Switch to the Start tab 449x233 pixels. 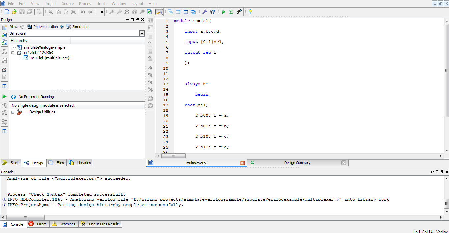coord(11,163)
